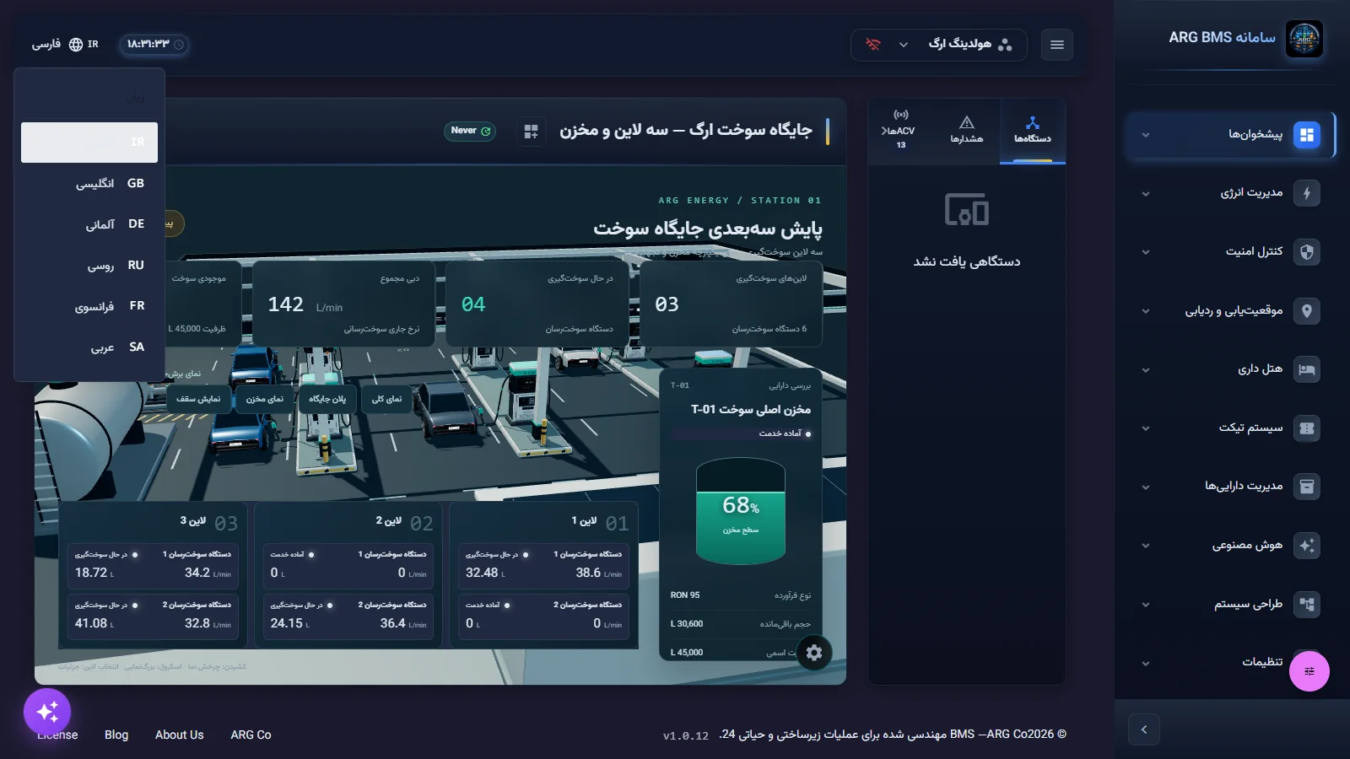The height and width of the screenshot is (759, 1350).
Task: Click the Artificial Intelligence sparkle sidebar icon
Action: click(x=1307, y=546)
